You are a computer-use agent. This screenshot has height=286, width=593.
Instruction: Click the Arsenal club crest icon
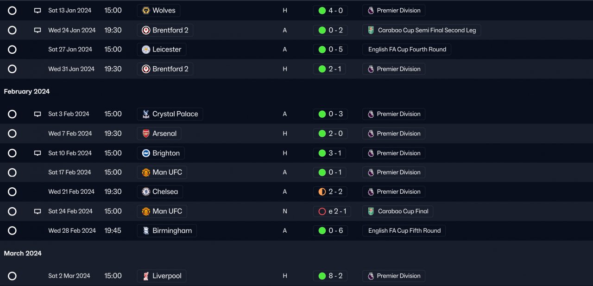[x=146, y=133]
